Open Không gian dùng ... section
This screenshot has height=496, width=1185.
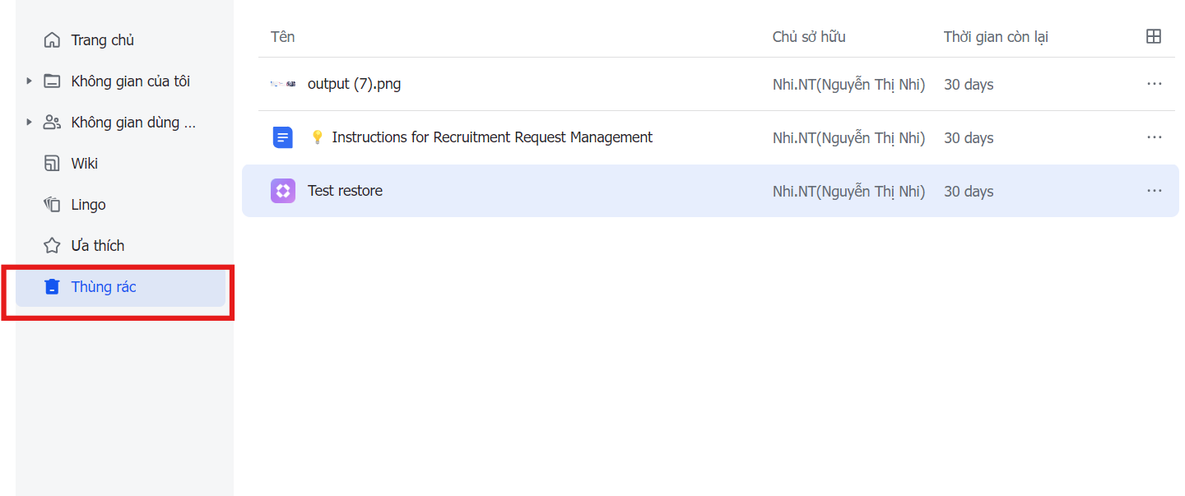(x=133, y=123)
